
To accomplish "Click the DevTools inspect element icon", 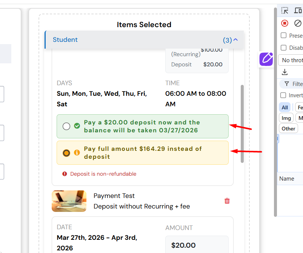I will point(285,11).
